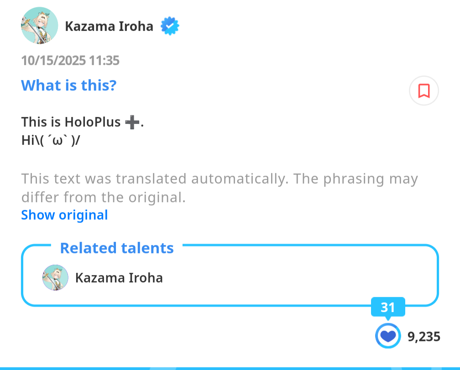460x370 pixels.
Task: Click the automatic translation notice text
Action: pos(219,188)
